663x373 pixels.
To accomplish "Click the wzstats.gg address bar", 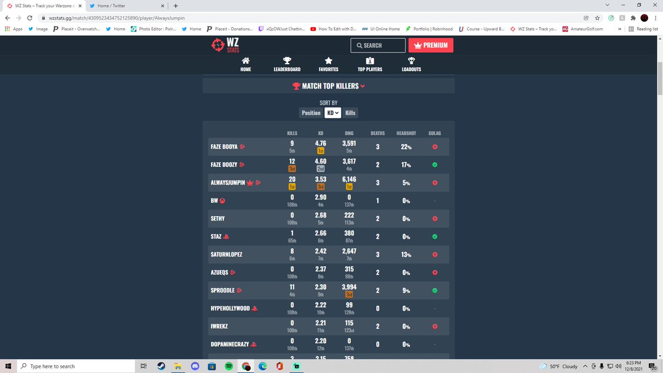I will click(309, 18).
